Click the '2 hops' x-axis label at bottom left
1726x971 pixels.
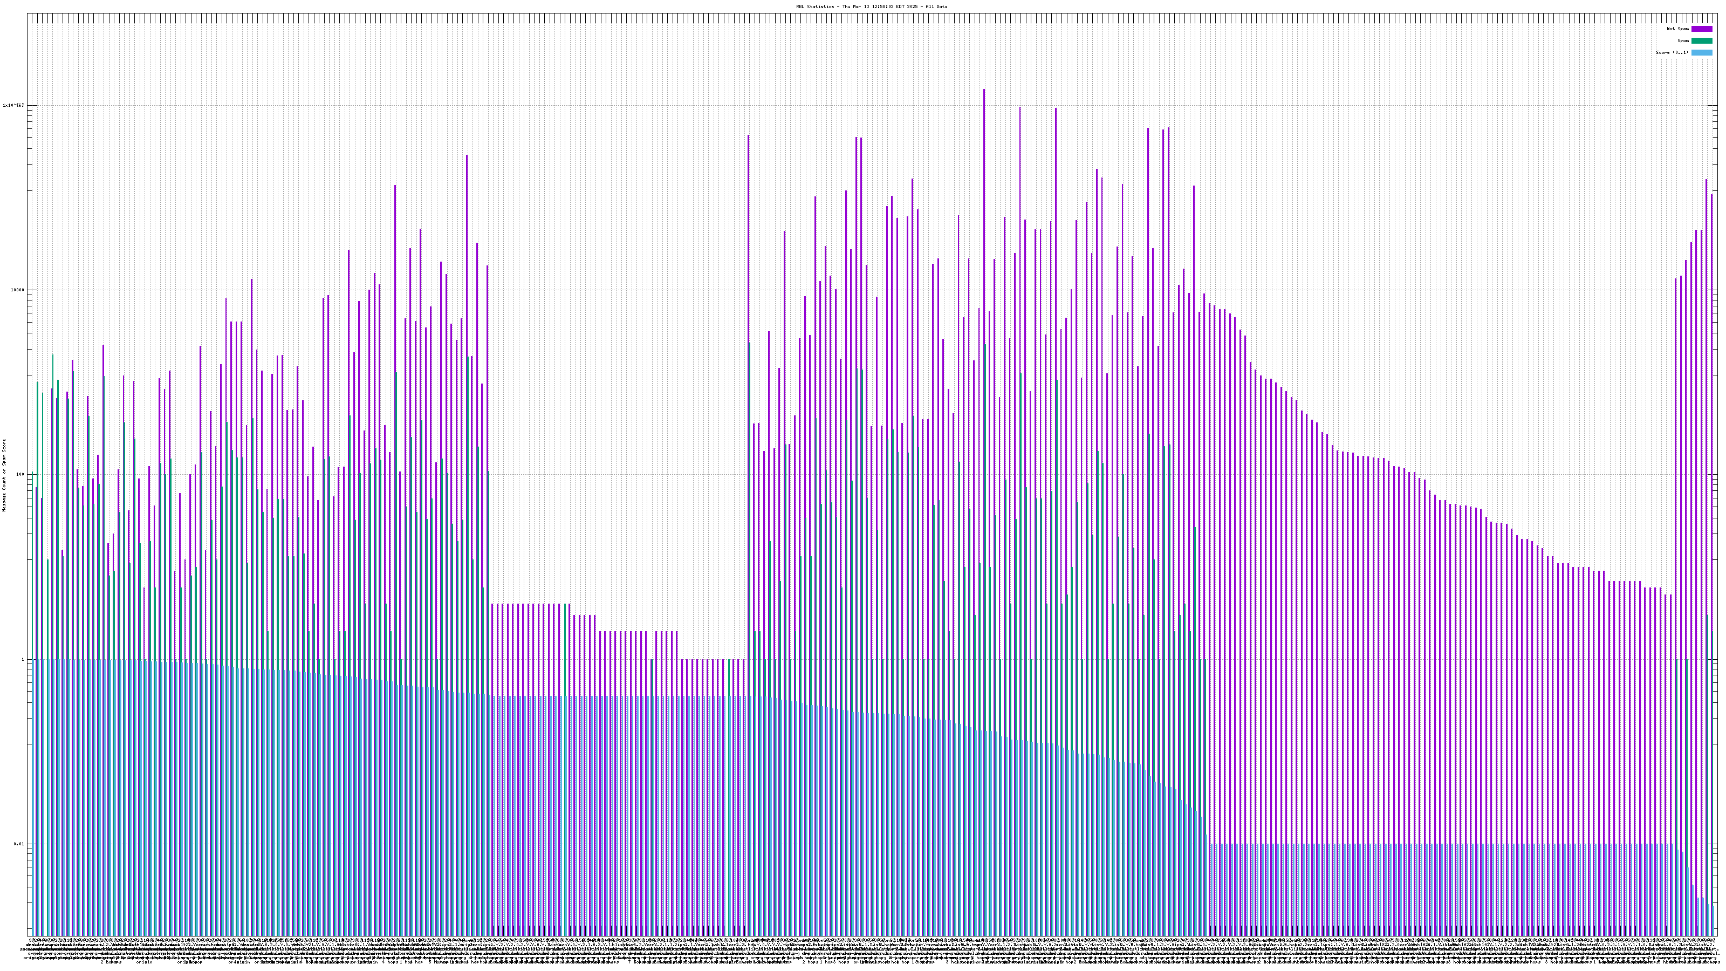[x=111, y=962]
